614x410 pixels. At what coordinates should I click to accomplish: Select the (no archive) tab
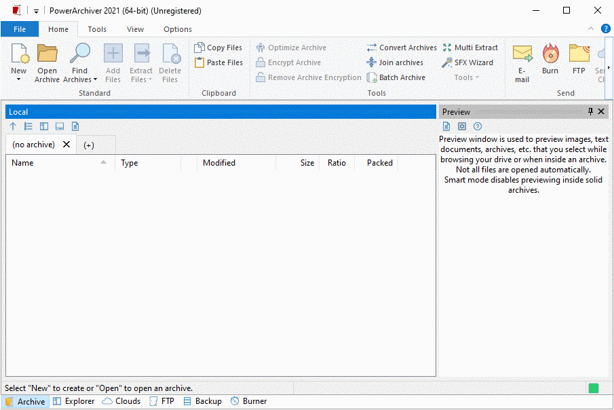tap(34, 145)
